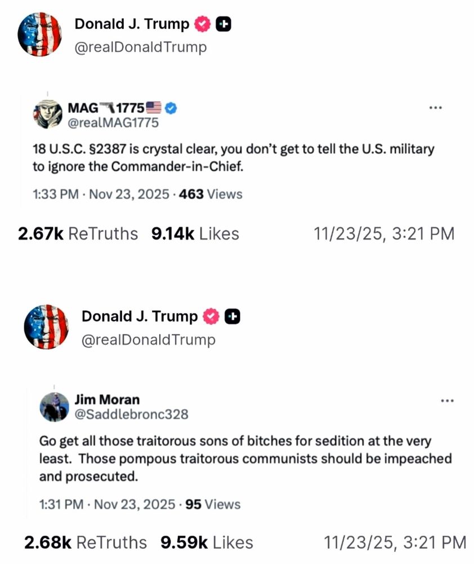The image size is (474, 564).
Task: Click the red verified badge in second post
Action: pyautogui.click(x=212, y=316)
